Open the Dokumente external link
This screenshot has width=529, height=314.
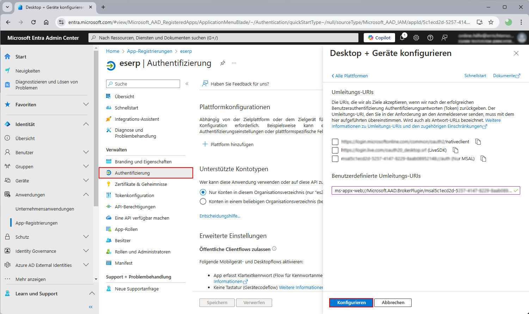coord(506,76)
